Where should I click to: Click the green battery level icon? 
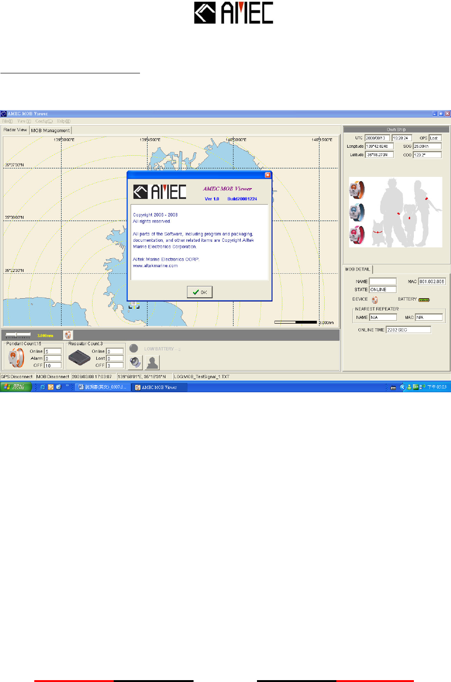[424, 300]
